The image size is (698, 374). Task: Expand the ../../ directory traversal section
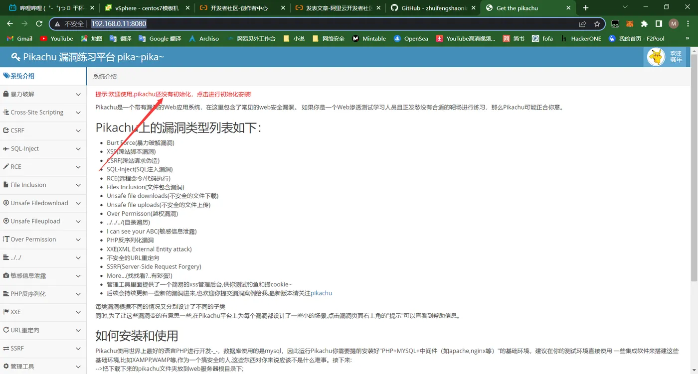tap(43, 257)
